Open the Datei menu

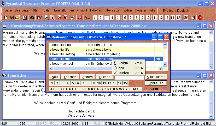(x=8, y=10)
